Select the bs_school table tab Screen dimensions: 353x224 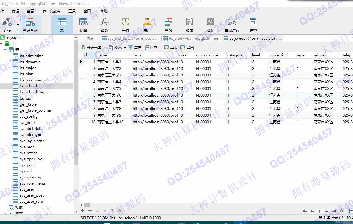(x=252, y=39)
